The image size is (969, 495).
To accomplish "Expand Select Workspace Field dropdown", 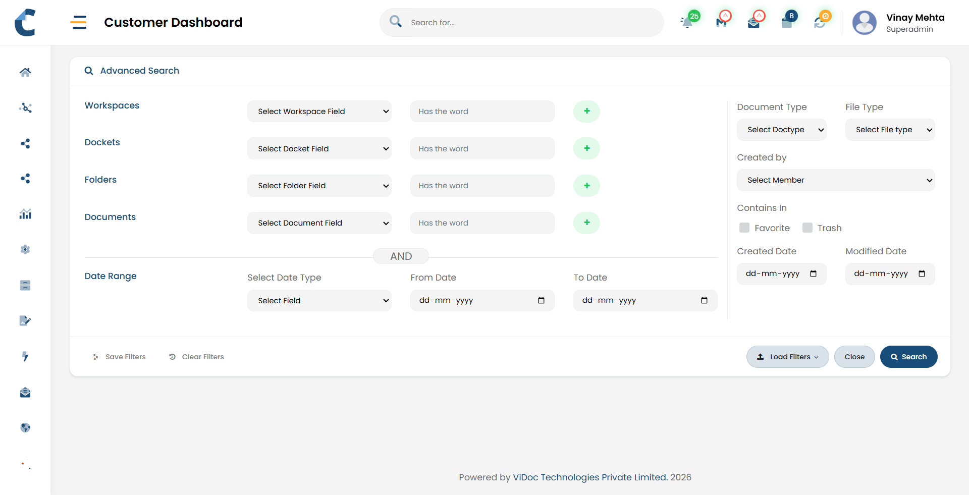I will pos(319,112).
